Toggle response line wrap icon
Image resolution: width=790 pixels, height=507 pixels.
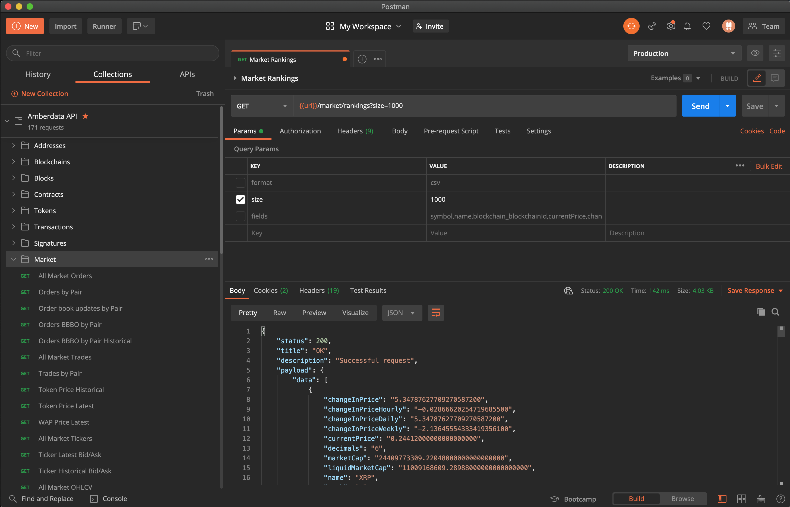[436, 313]
